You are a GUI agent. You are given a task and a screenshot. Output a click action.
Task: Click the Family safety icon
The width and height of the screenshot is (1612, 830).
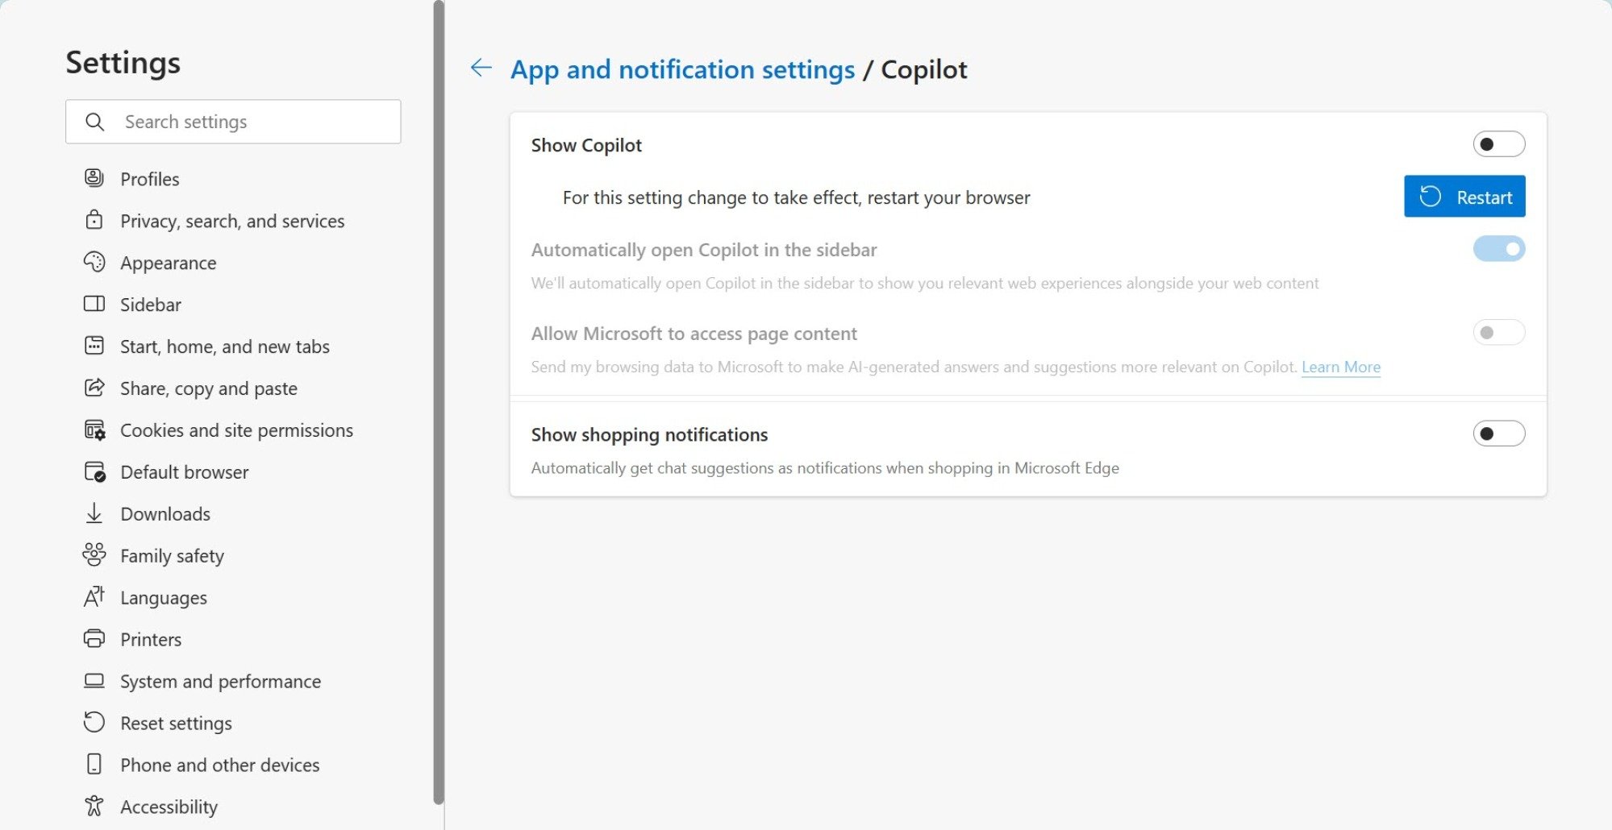coord(94,555)
